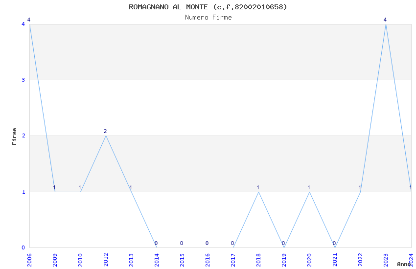Select the data value "1" for year 2013
Image resolution: width=416 pixels, height=269 pixels.
pos(131,187)
